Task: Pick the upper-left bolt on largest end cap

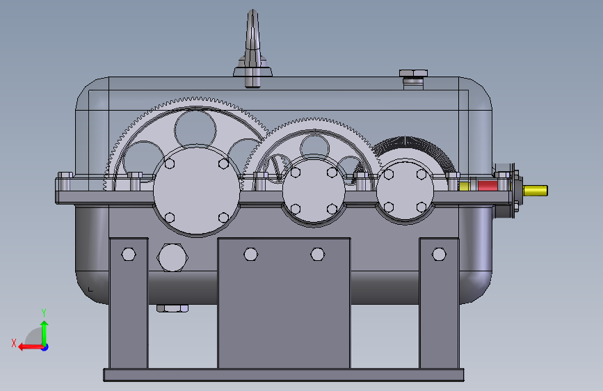Action: 169,164
